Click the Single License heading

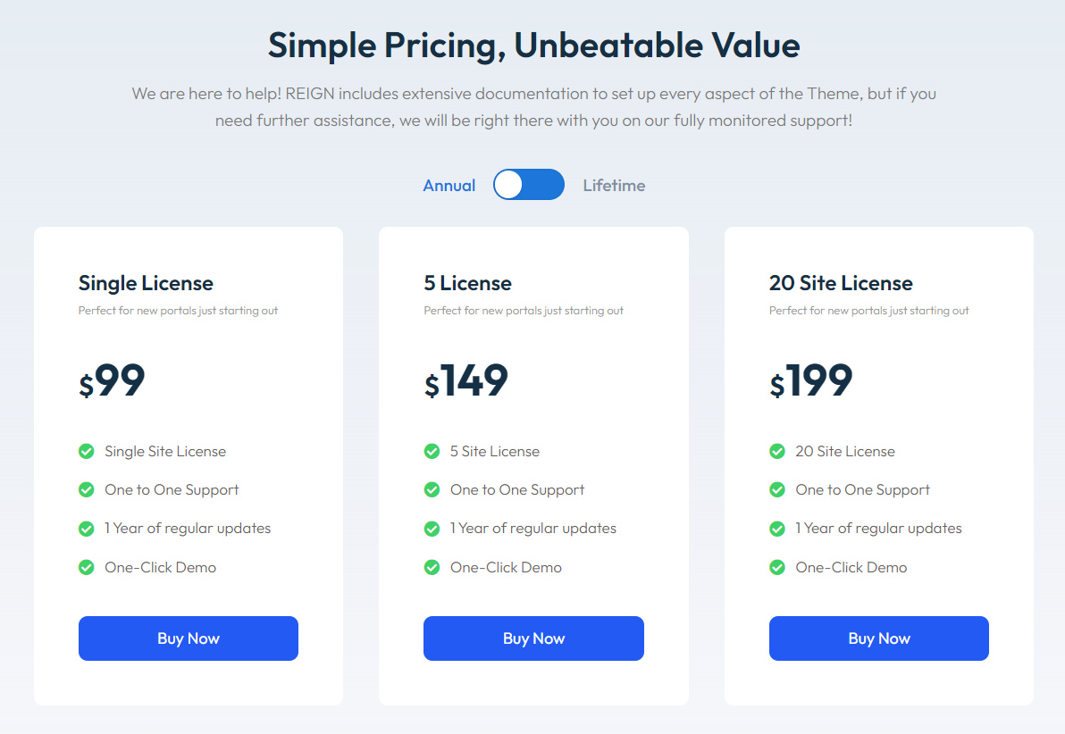[x=146, y=283]
